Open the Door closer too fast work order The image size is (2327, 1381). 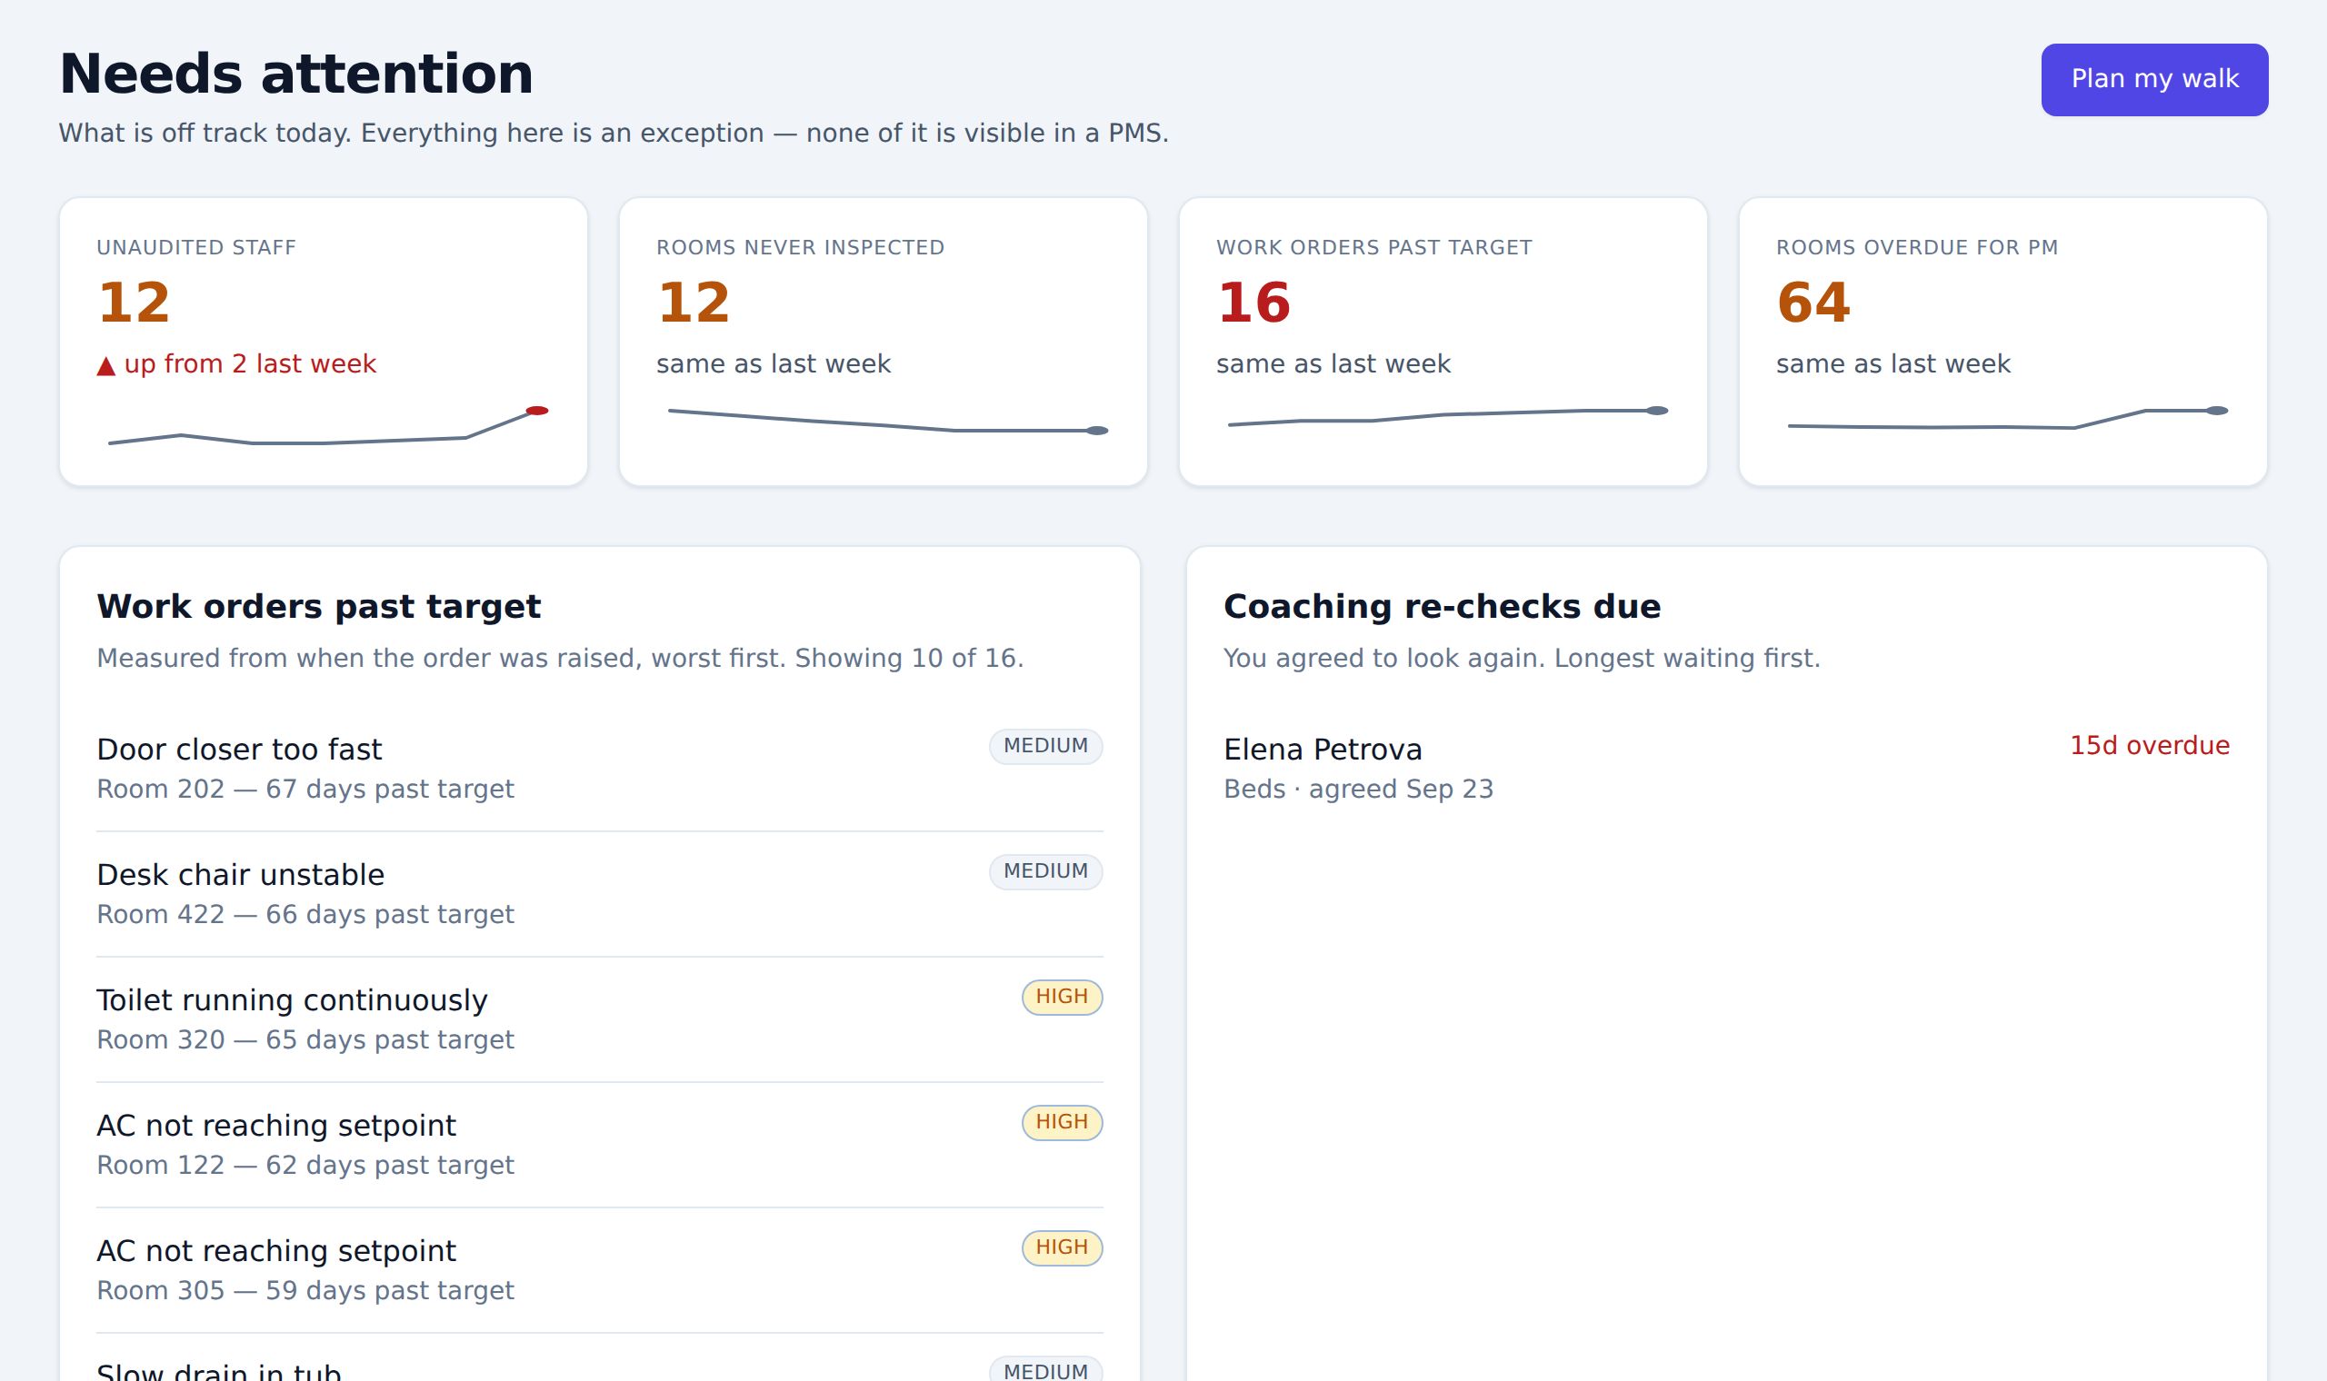599,769
